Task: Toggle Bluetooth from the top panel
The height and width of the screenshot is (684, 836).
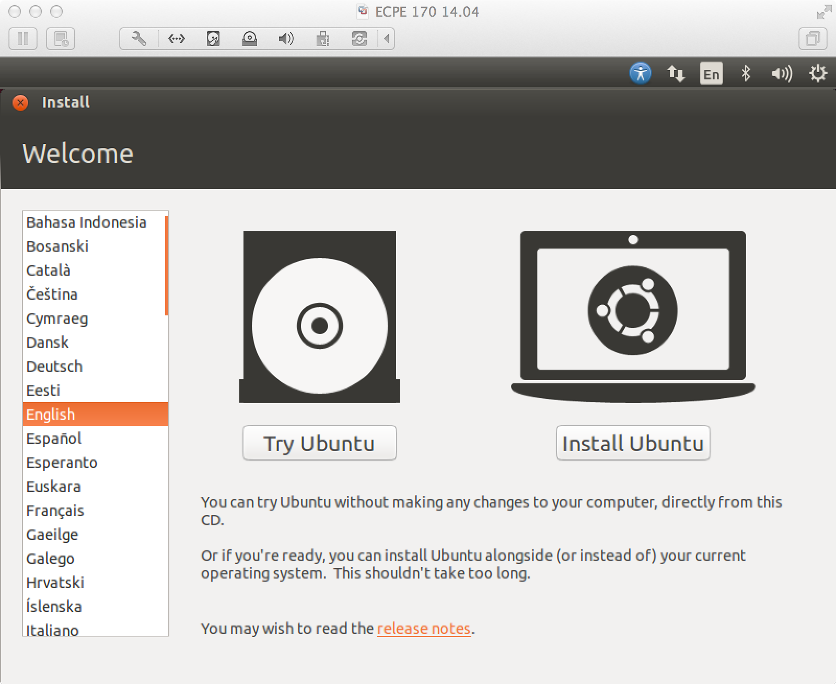Action: click(x=746, y=73)
